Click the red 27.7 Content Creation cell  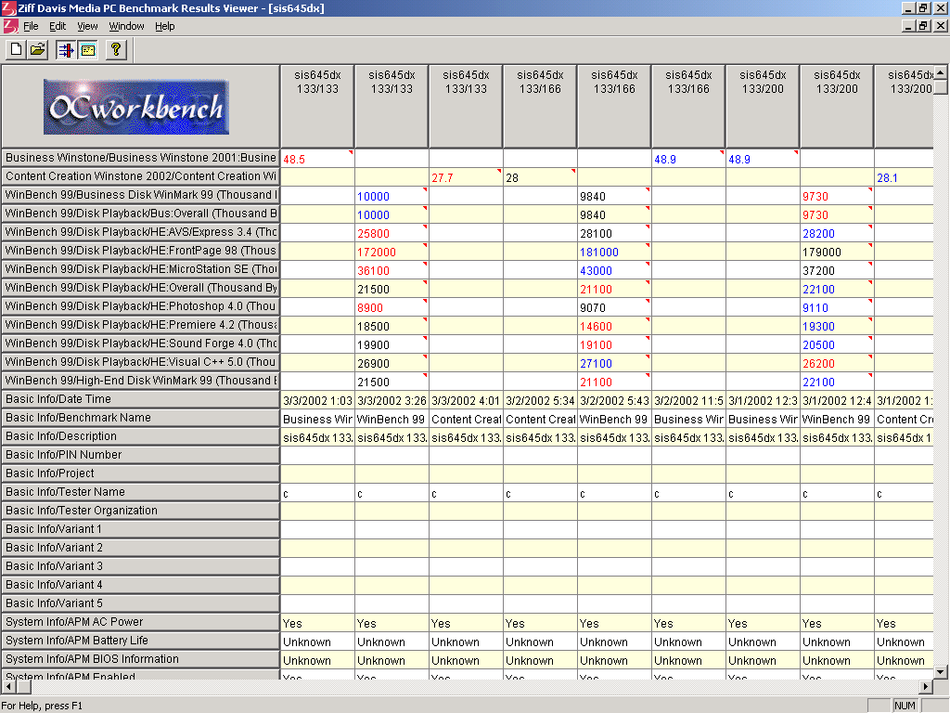[466, 177]
